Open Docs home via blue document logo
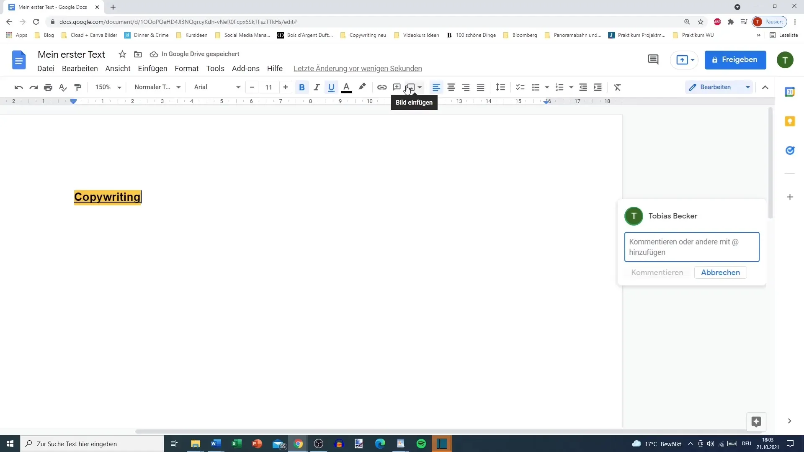The image size is (804, 452). [x=19, y=60]
